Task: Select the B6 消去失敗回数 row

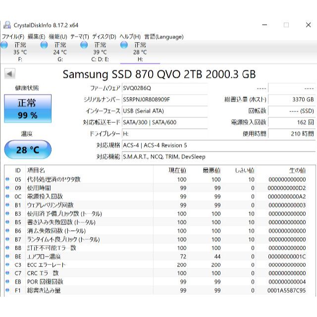Action: click(x=156, y=231)
